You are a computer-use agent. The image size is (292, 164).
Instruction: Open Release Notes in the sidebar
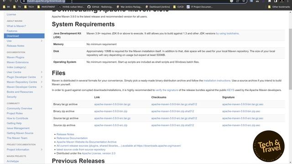pyautogui.click(x=16, y=46)
